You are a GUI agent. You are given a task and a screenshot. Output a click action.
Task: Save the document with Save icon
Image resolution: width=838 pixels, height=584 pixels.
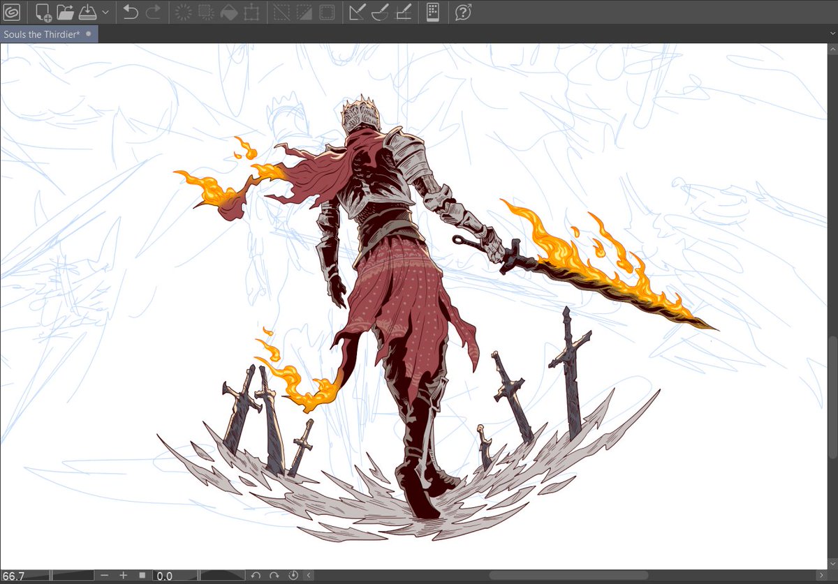[x=87, y=11]
